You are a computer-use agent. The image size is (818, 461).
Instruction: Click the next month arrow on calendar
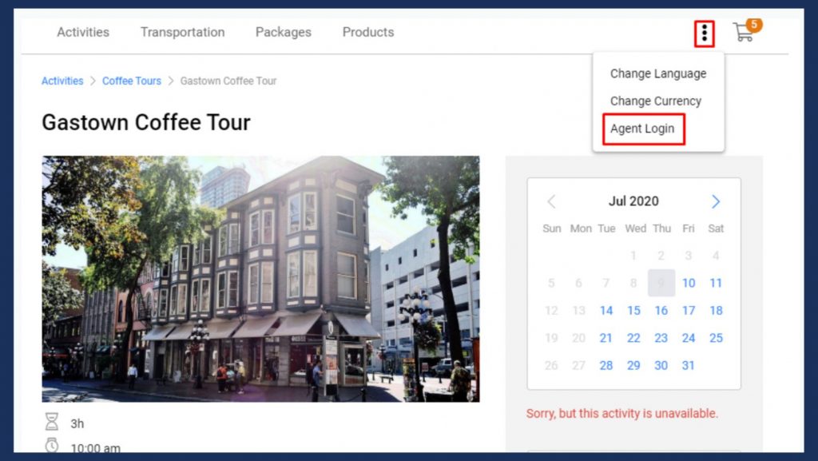[x=716, y=201]
